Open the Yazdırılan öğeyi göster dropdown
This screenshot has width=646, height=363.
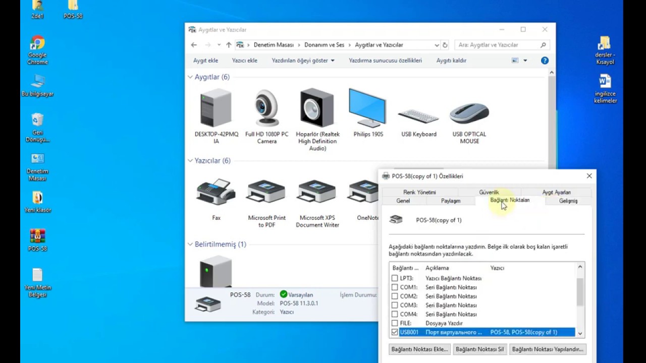click(303, 60)
